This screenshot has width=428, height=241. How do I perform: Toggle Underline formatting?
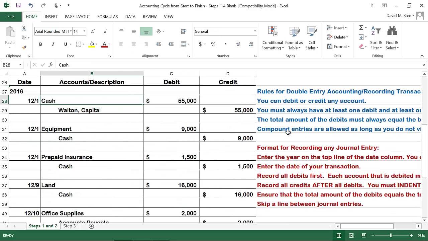(66, 44)
